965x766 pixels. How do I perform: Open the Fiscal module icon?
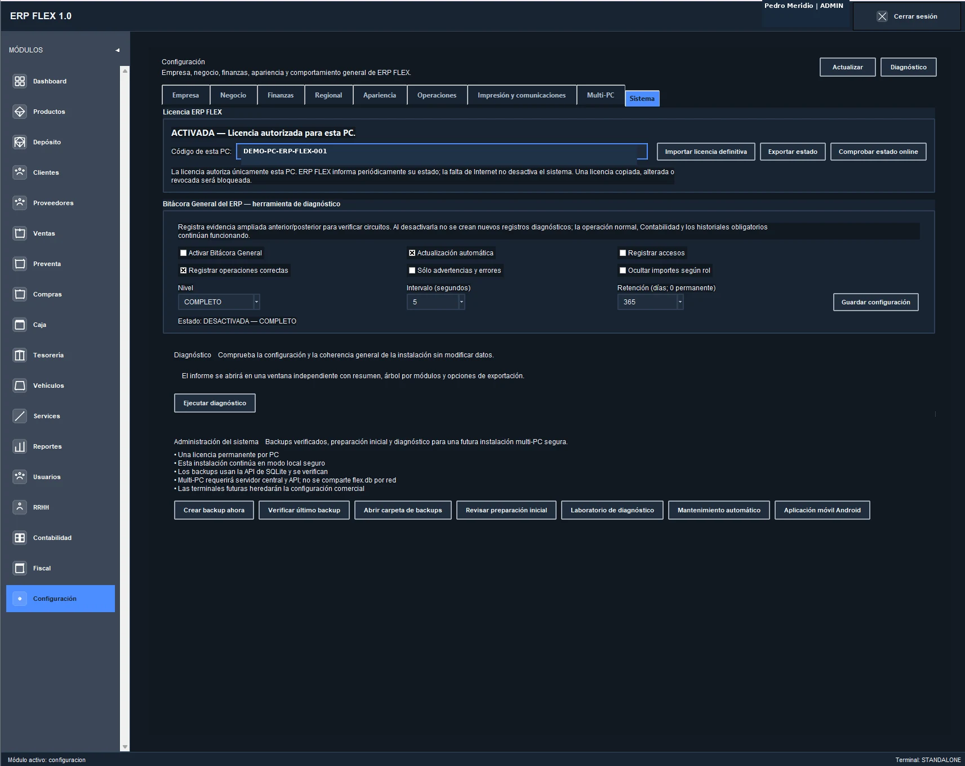20,568
